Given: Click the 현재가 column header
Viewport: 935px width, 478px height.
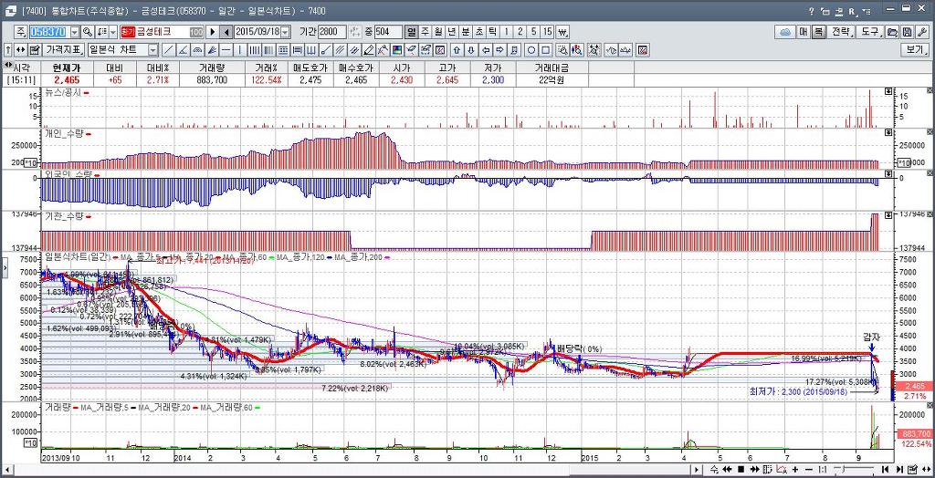Looking at the screenshot, I should coord(66,68).
